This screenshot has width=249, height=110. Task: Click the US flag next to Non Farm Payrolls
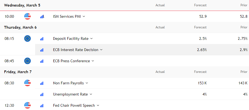coord(27,83)
